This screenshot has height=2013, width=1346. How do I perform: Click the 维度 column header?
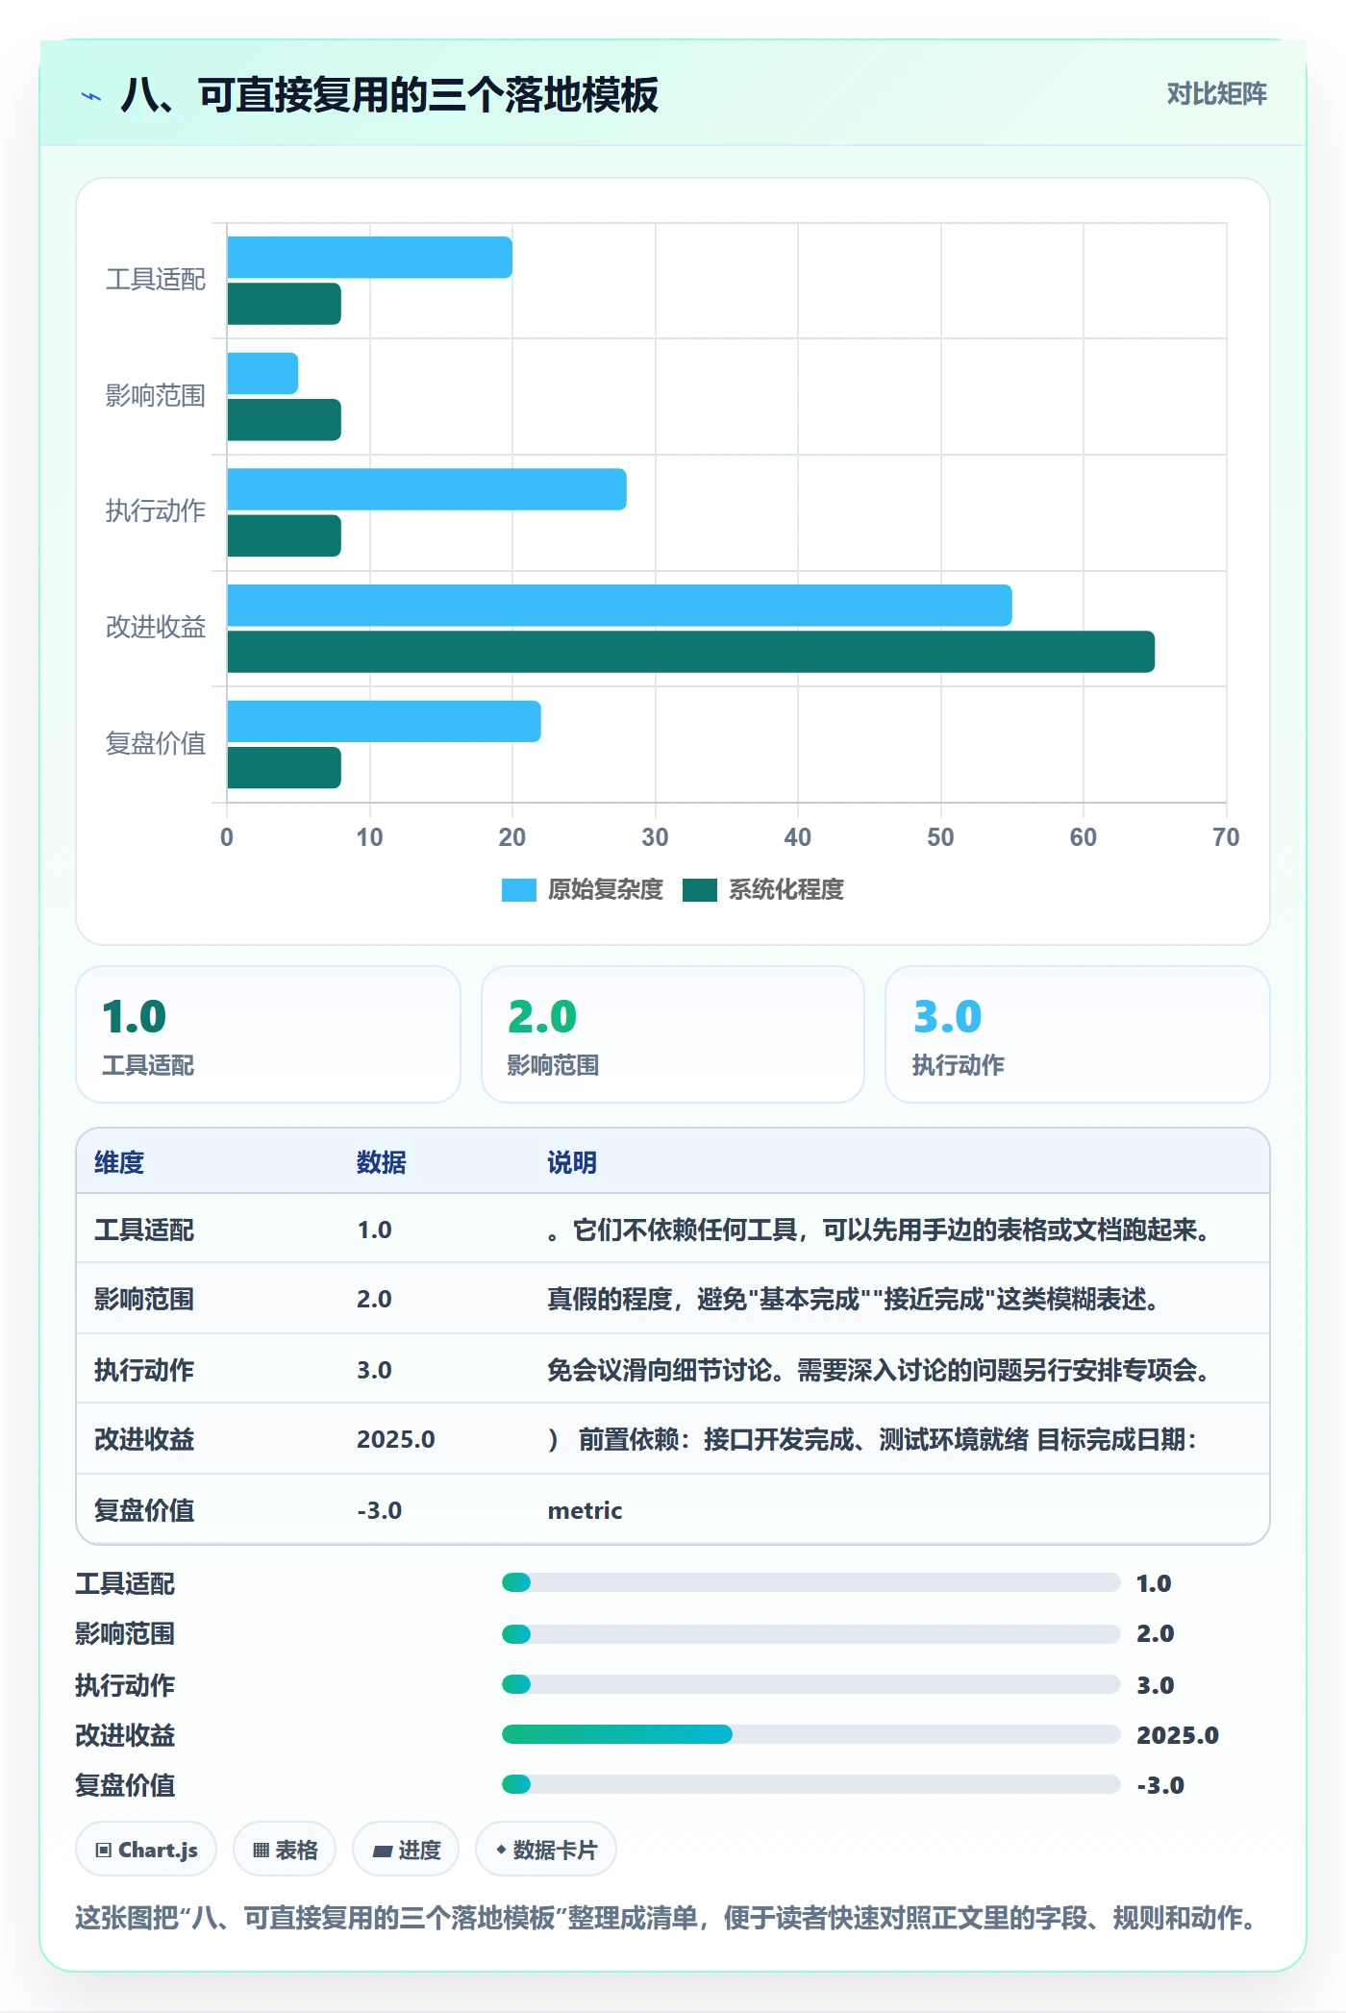point(119,1162)
